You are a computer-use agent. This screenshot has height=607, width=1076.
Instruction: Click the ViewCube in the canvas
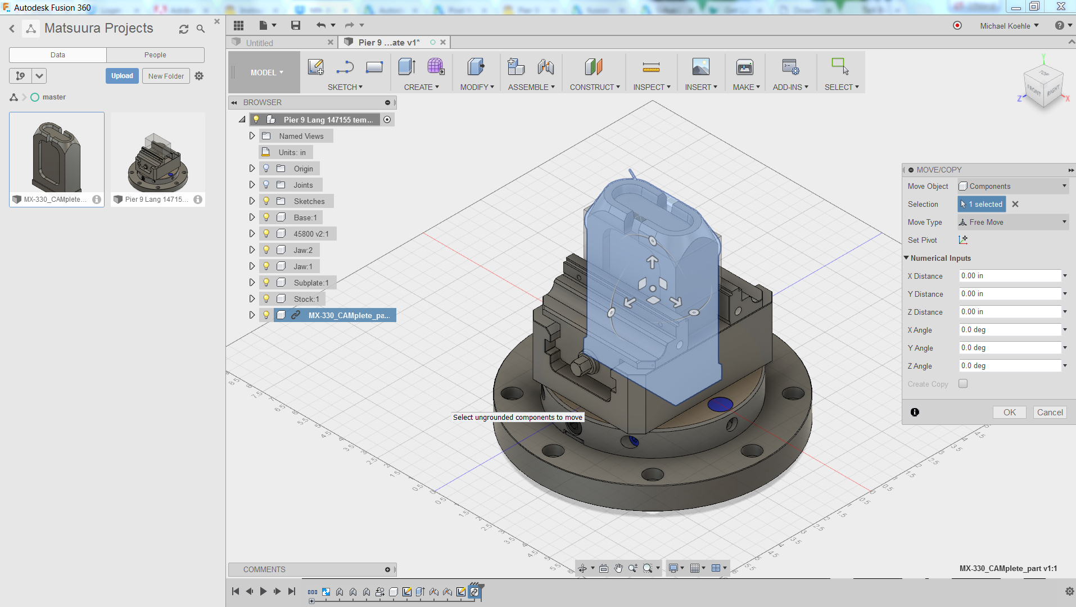click(x=1043, y=85)
